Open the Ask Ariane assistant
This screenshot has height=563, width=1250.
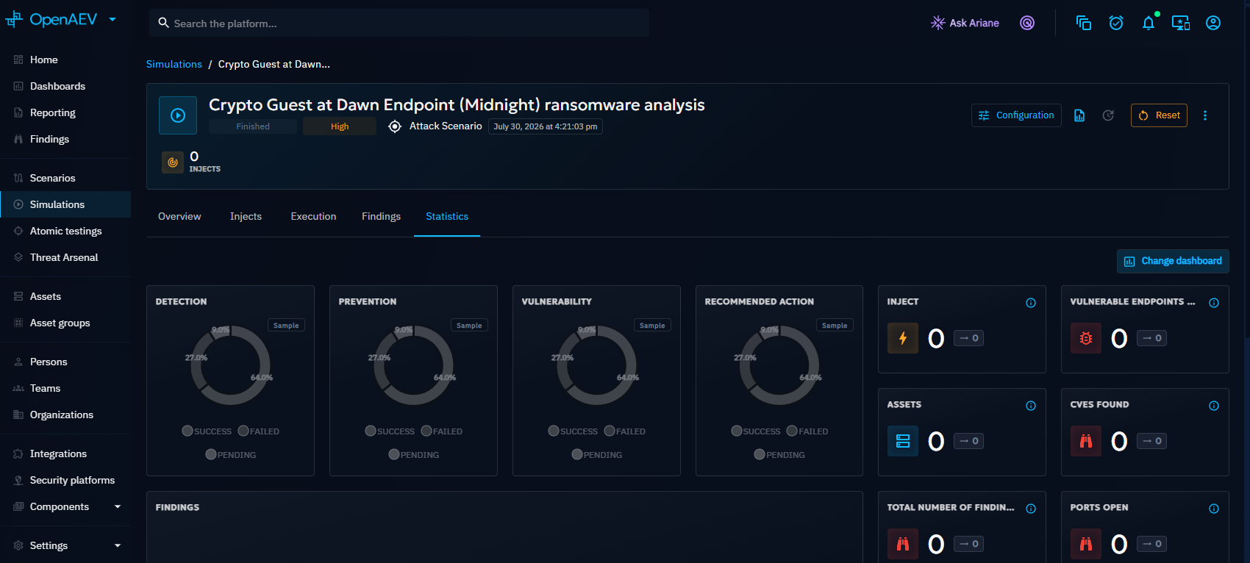[965, 23]
